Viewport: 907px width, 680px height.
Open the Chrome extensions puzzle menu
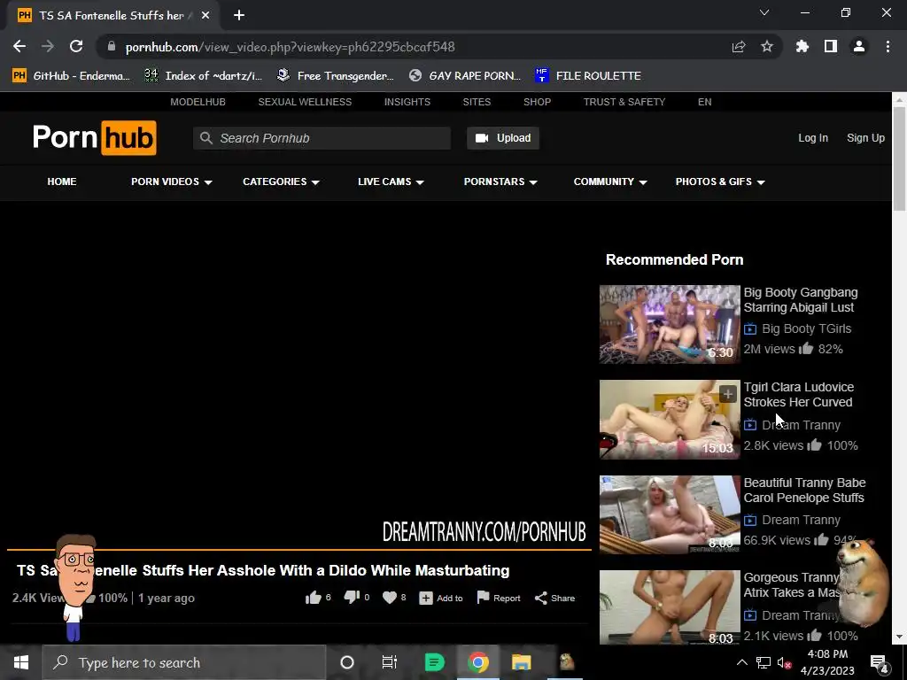point(802,46)
